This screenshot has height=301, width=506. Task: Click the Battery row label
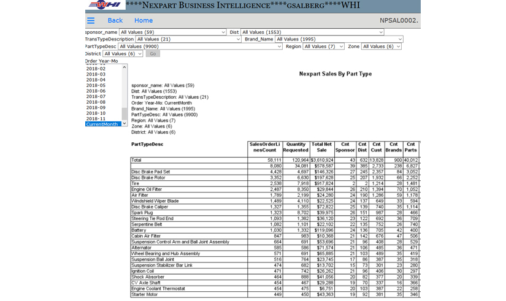139,231
